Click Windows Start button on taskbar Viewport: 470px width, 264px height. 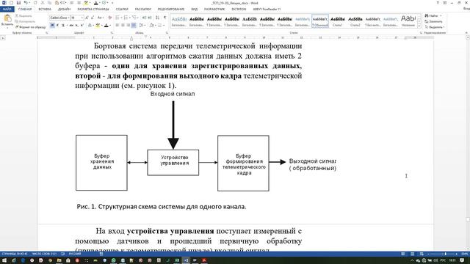(4, 260)
